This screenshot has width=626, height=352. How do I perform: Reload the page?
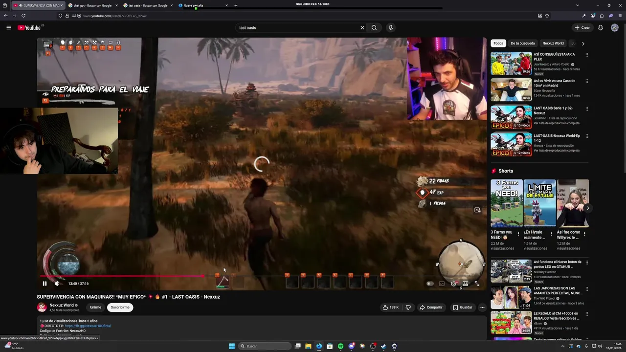(23, 16)
